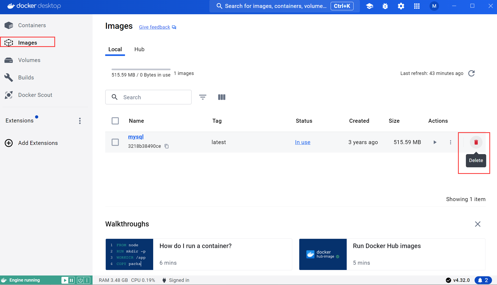Open 'How do I run a container?' walkthrough

199,254
